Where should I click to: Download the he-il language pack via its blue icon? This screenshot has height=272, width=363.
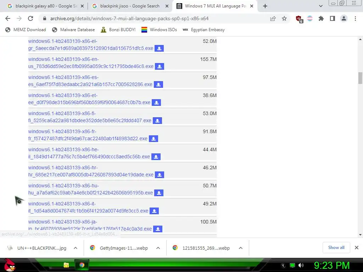click(156, 157)
